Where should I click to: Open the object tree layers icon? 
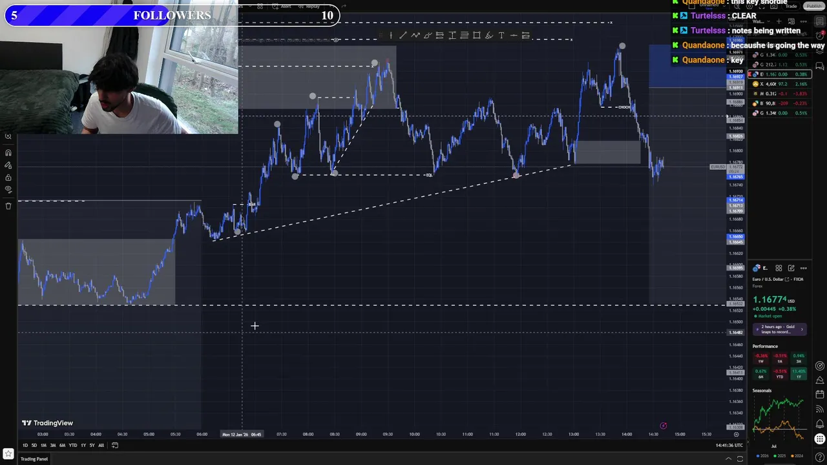pyautogui.click(x=820, y=52)
